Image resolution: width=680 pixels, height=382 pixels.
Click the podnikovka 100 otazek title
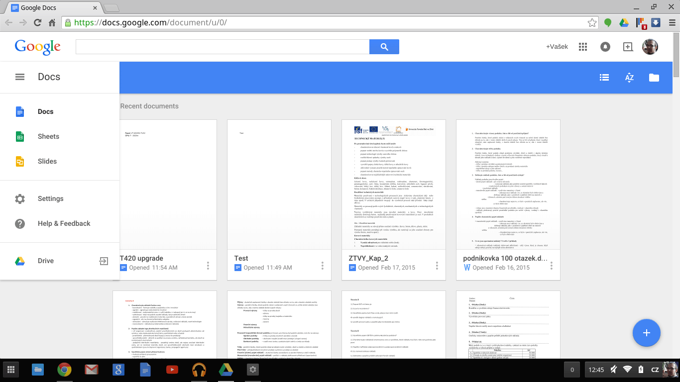point(505,258)
